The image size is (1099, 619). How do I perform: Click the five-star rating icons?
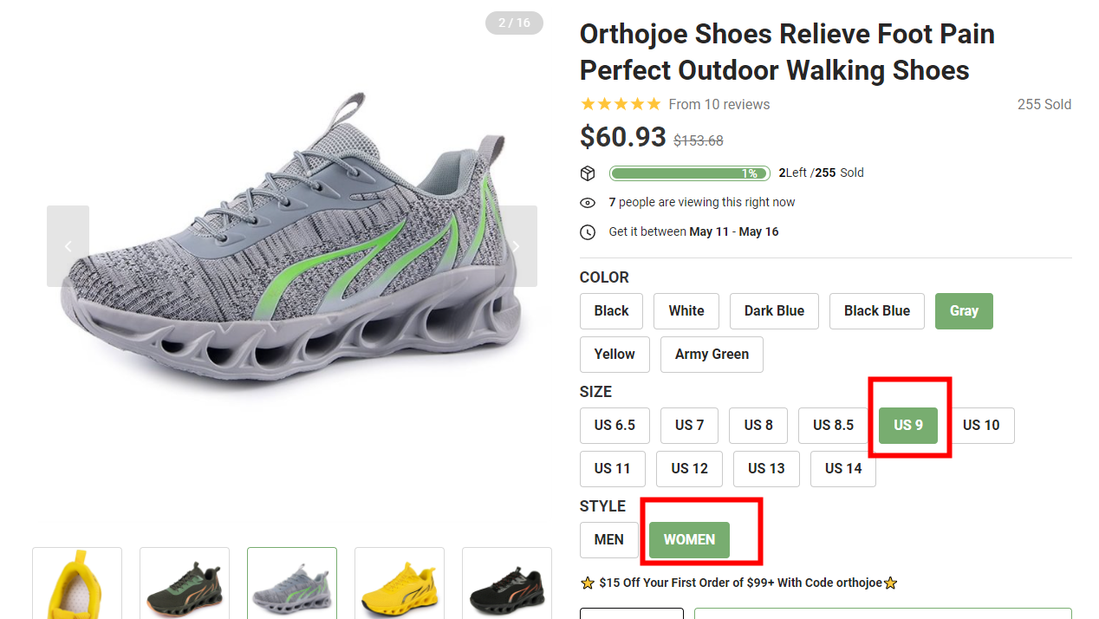(621, 104)
